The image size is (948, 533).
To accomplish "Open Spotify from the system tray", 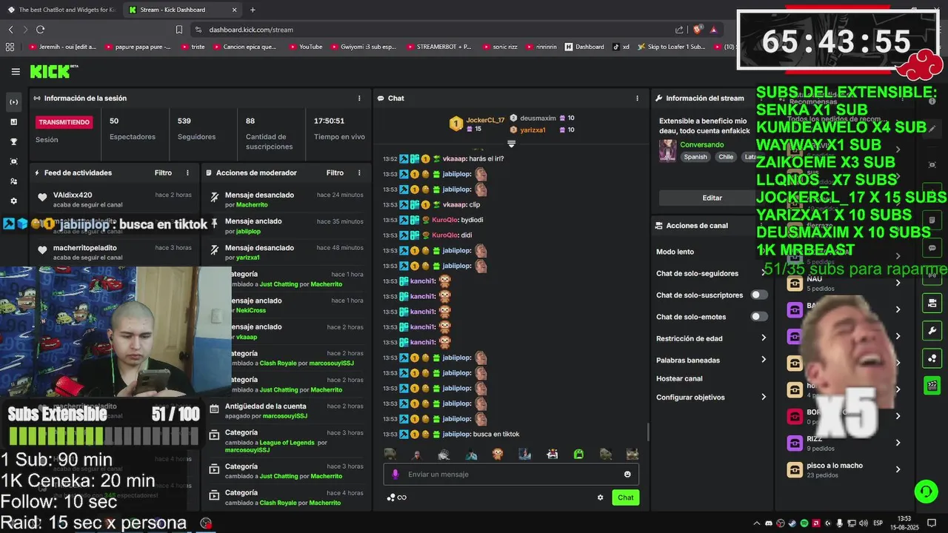I will point(804,523).
